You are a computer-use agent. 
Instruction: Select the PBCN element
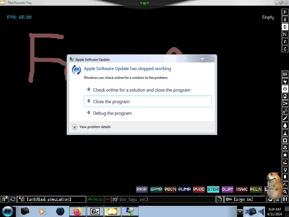[x=170, y=189]
